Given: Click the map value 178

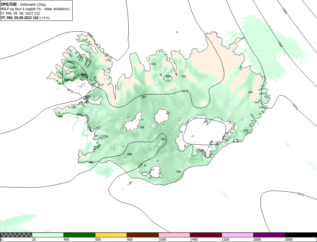Looking at the screenshot, I should click(142, 127).
